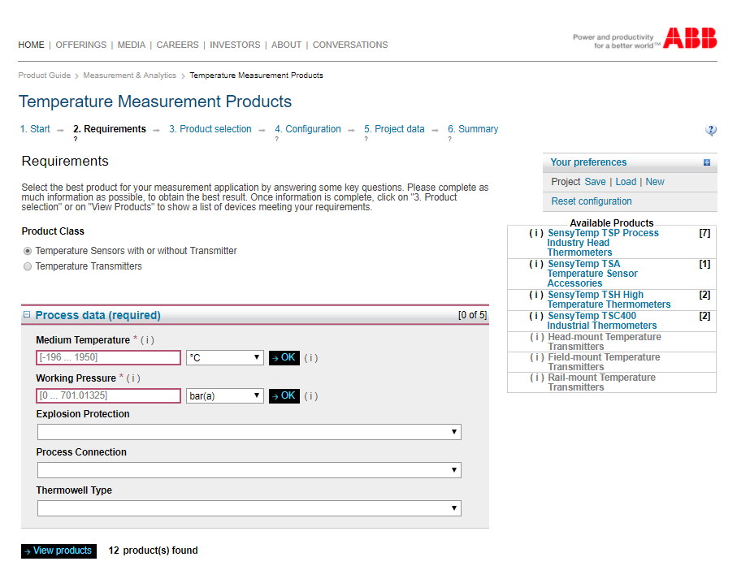Go to step 5. Project data
737x570 pixels.
(x=394, y=129)
